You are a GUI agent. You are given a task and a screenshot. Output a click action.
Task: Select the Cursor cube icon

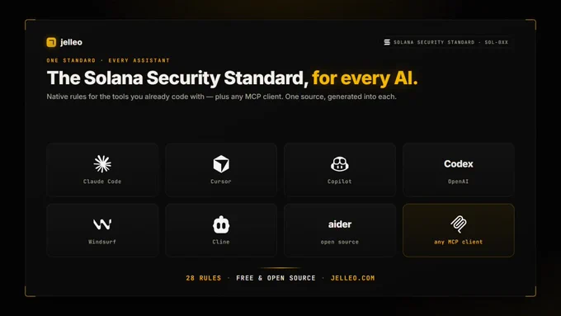click(221, 164)
